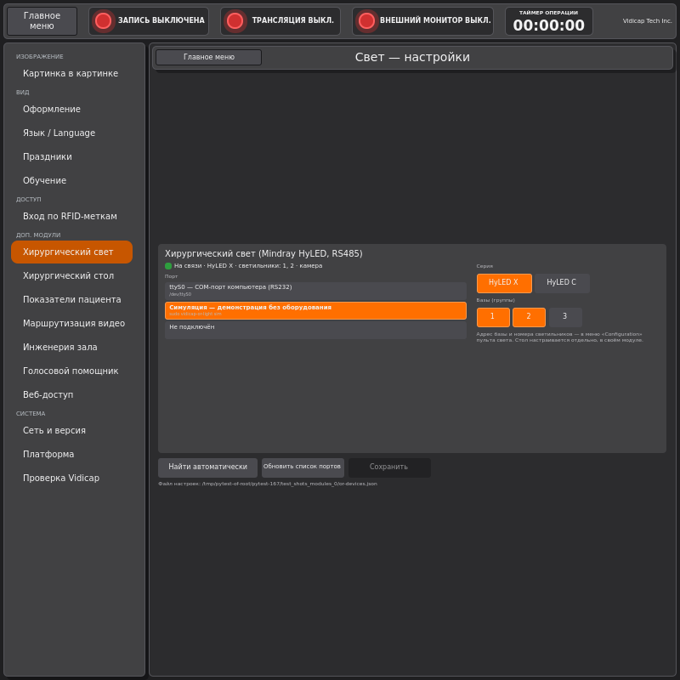The width and height of the screenshot is (680, 680).
Task: Open Инженерия зала settings
Action: [71, 348]
